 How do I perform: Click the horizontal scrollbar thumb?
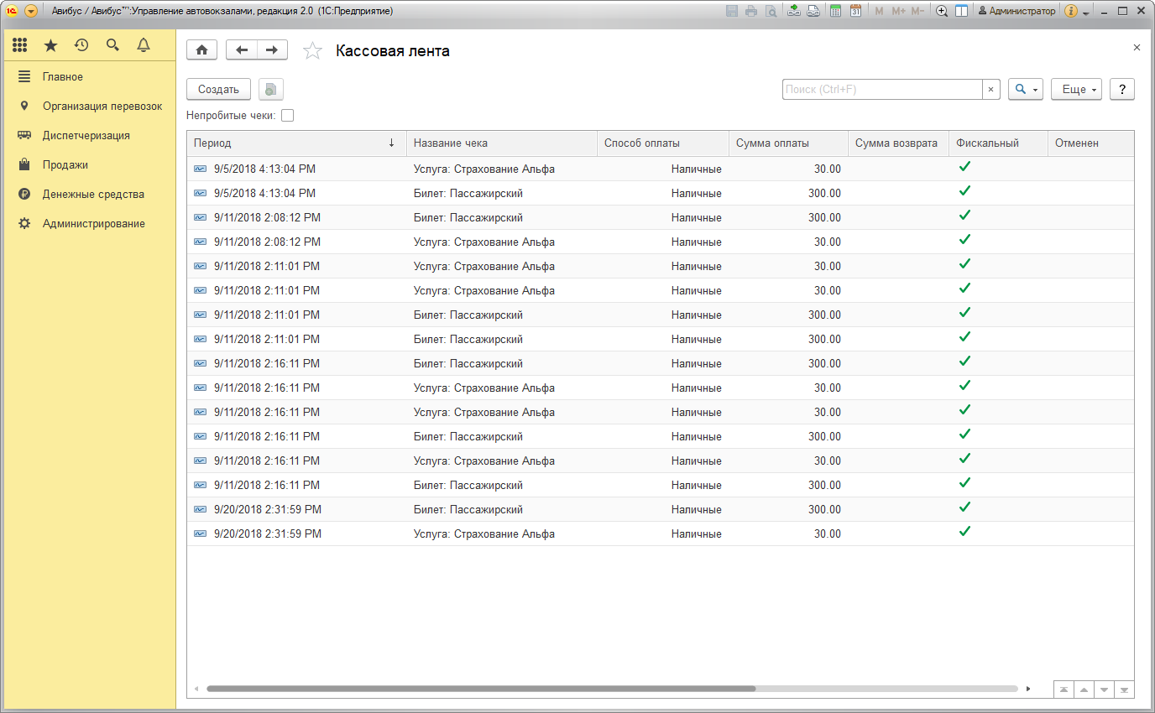click(x=480, y=689)
